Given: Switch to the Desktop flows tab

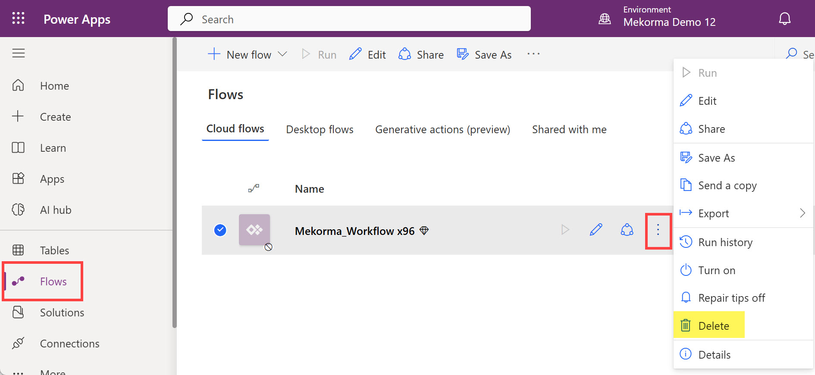Looking at the screenshot, I should point(320,129).
